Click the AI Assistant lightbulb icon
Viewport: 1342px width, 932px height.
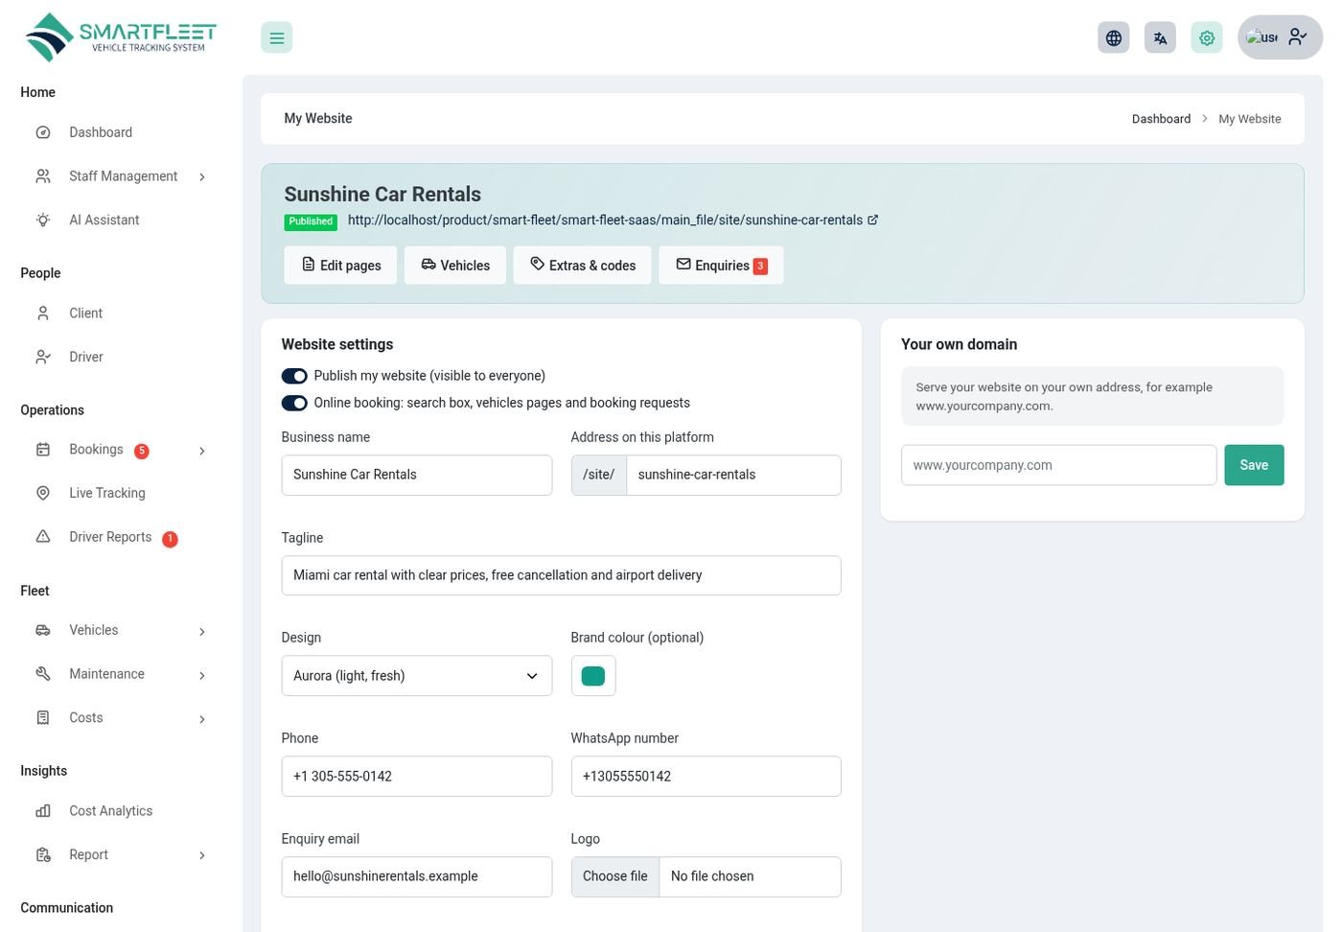[43, 220]
